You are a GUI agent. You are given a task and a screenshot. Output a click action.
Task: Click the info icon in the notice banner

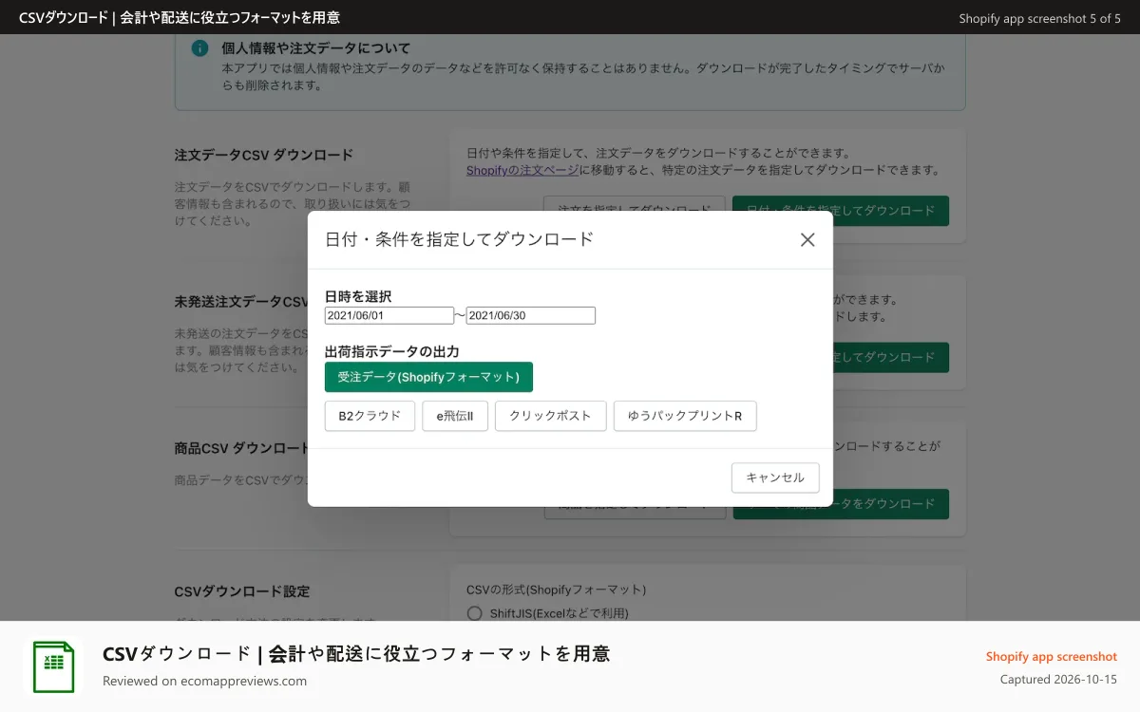tap(199, 48)
